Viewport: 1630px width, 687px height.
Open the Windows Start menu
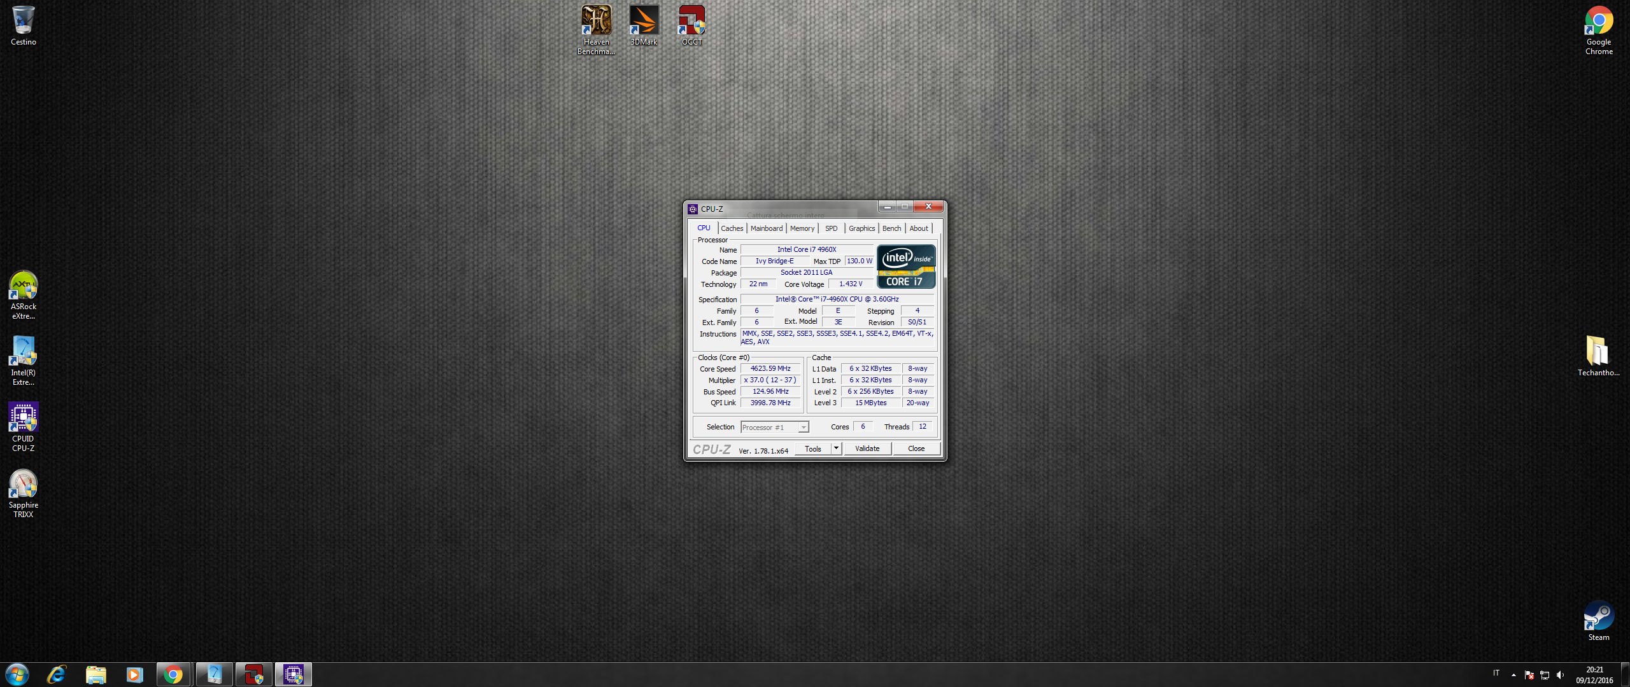click(x=17, y=674)
